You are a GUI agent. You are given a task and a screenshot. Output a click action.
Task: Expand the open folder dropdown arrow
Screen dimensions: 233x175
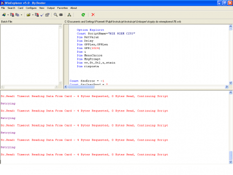(33, 15)
